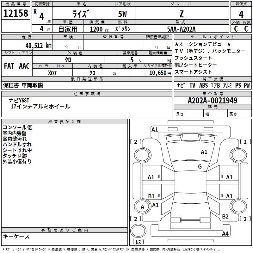Select inspector note タッチP跡
Image resolution: width=253 pixels, height=253 pixels.
point(15,156)
